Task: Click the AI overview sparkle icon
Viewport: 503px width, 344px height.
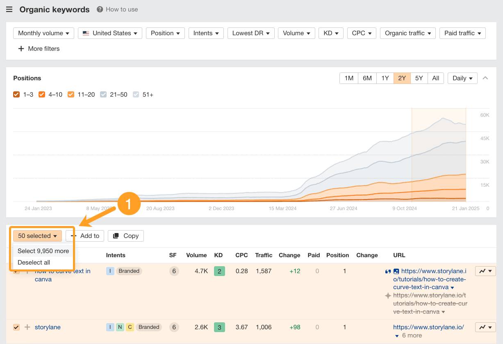Action: pos(388,296)
